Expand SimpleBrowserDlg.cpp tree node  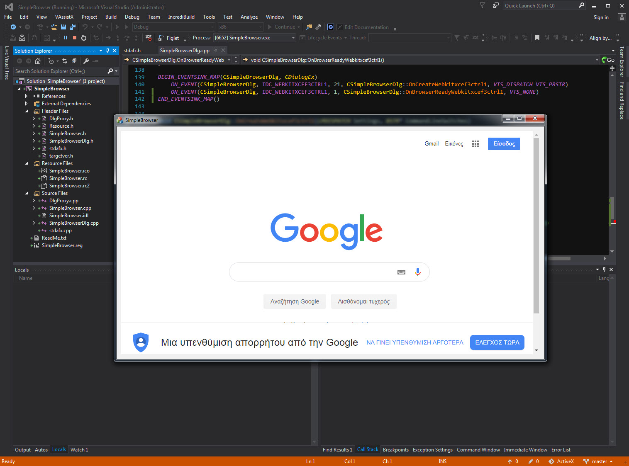point(34,223)
